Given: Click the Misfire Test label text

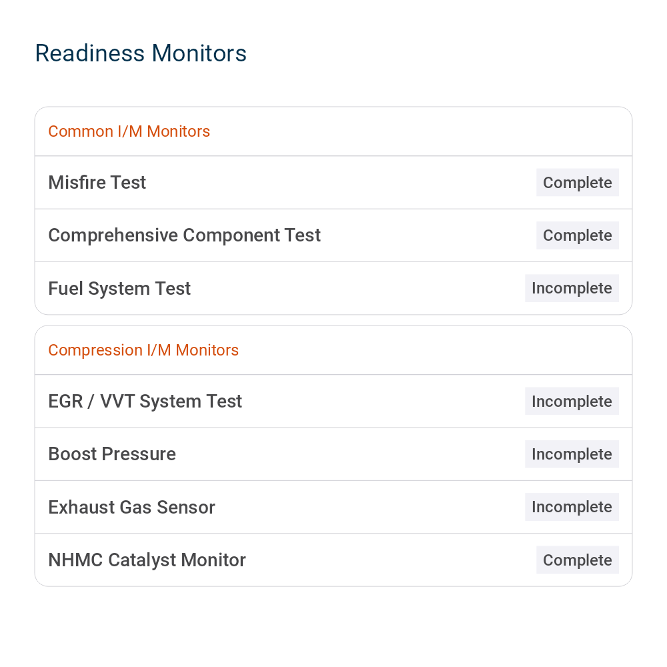Looking at the screenshot, I should [97, 183].
